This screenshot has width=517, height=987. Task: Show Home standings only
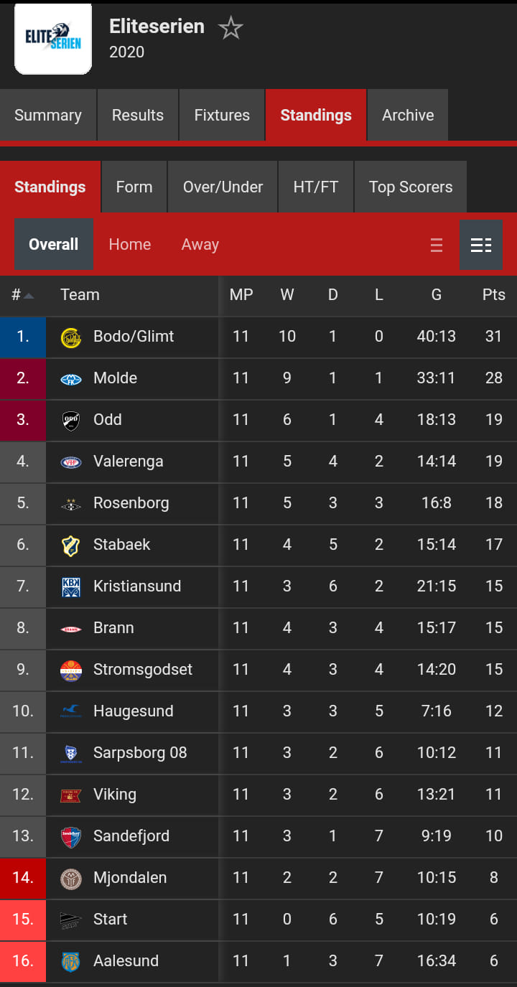tap(130, 245)
